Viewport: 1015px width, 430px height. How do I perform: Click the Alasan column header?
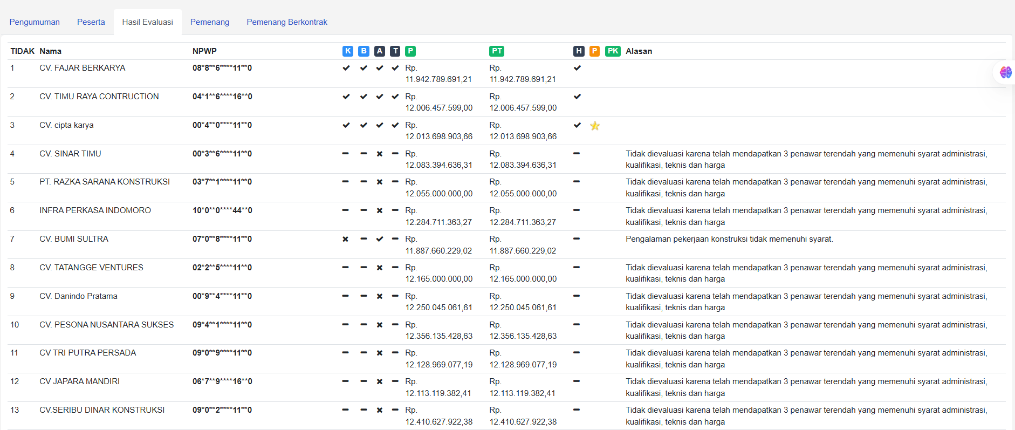coord(639,51)
